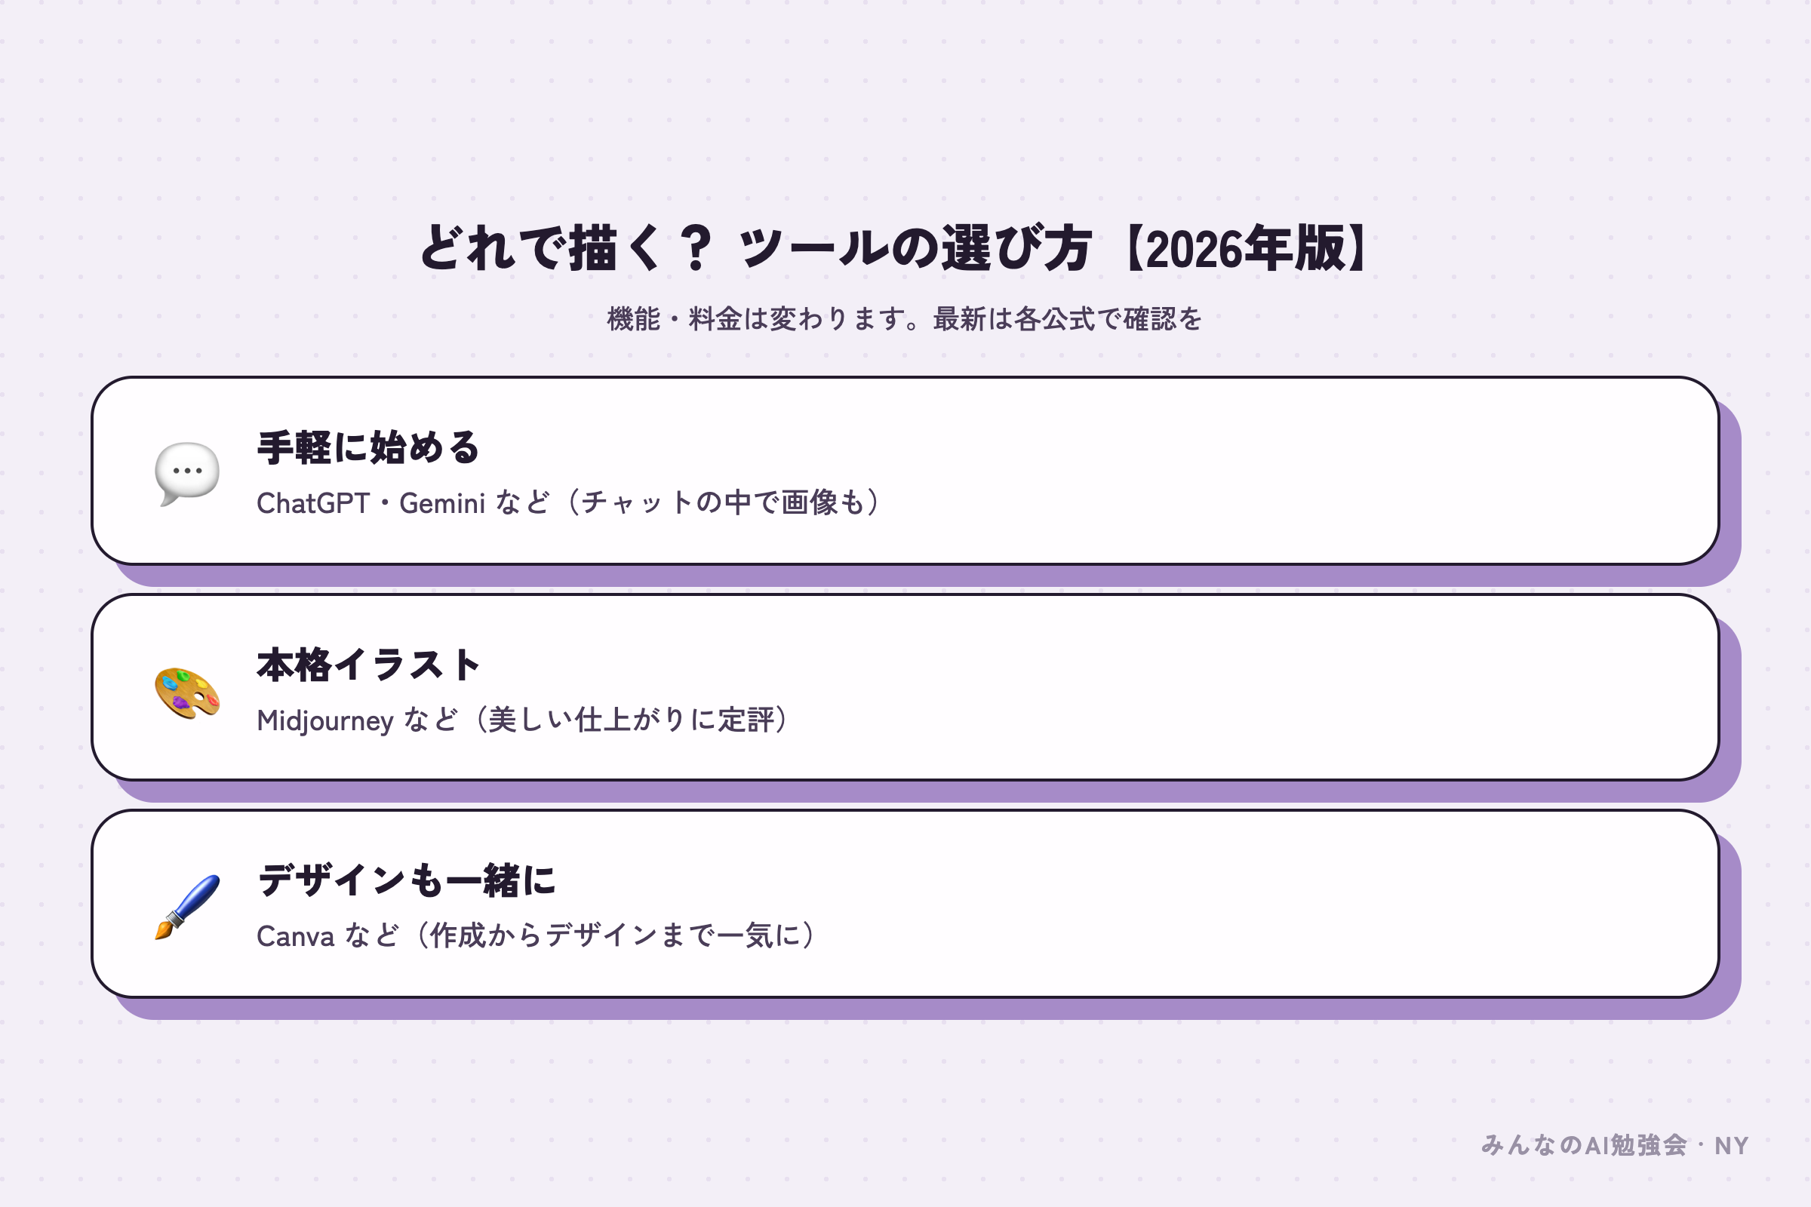1811x1207 pixels.
Task: Click empty area of the first white card
Action: (x=1309, y=471)
